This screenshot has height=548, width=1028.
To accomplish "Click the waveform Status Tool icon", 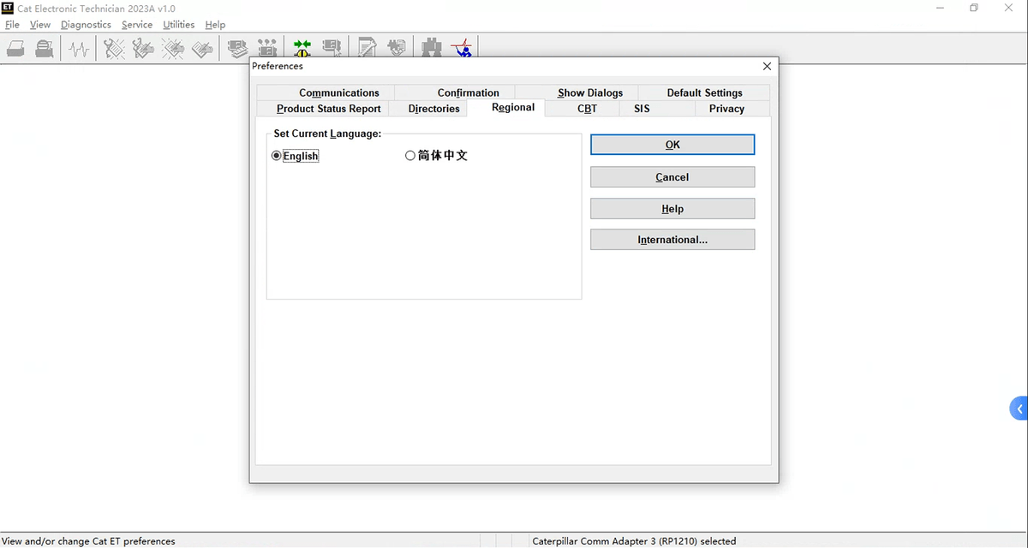I will [79, 49].
